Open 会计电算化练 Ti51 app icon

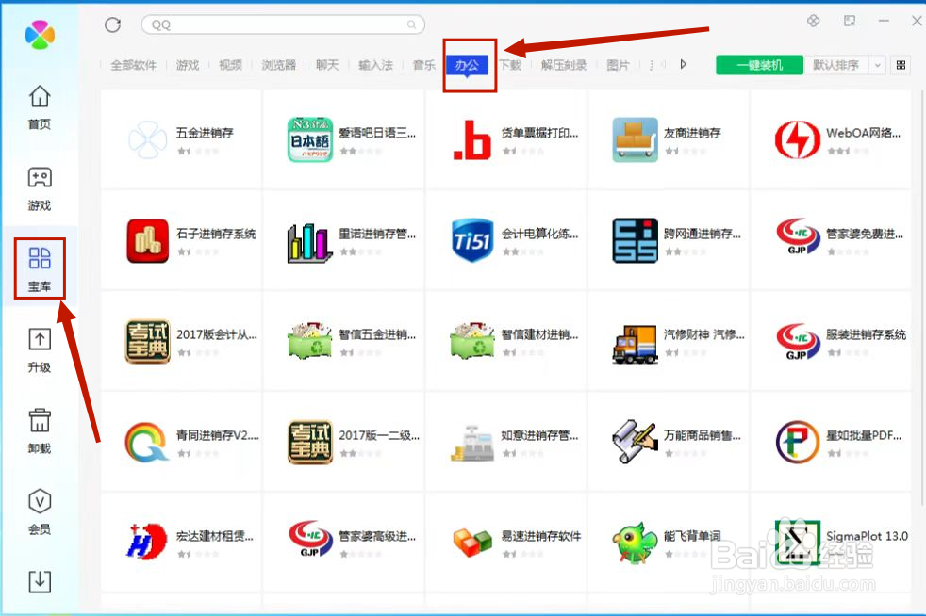(x=471, y=240)
